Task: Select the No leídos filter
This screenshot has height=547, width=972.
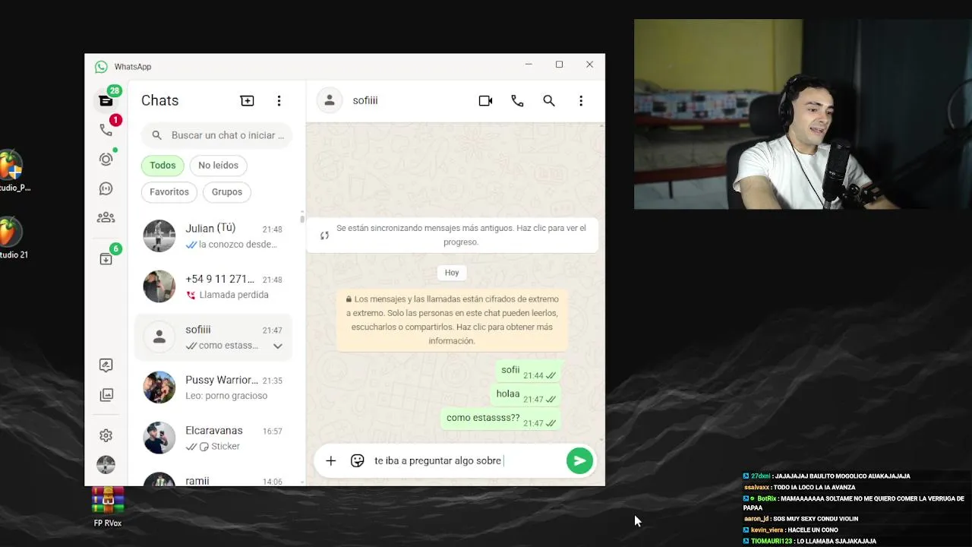Action: tap(218, 165)
